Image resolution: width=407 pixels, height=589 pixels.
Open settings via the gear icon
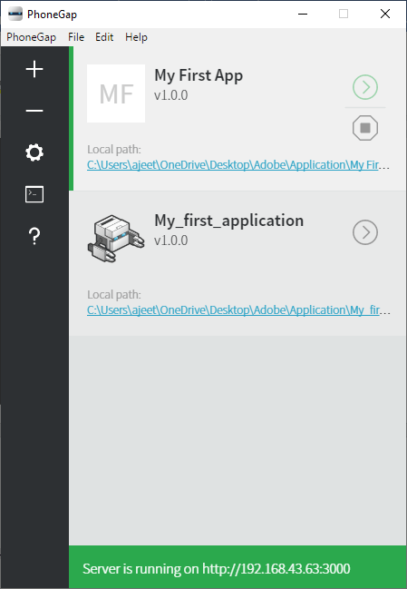34,152
